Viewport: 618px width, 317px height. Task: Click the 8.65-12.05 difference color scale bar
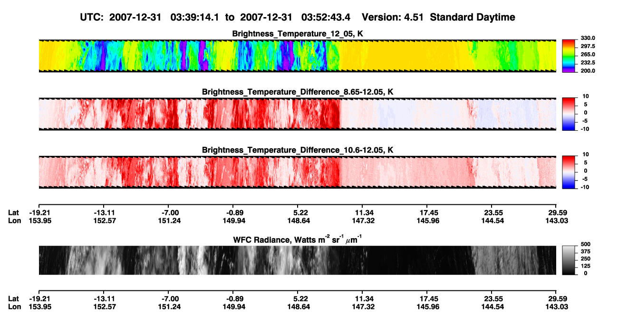pos(569,113)
